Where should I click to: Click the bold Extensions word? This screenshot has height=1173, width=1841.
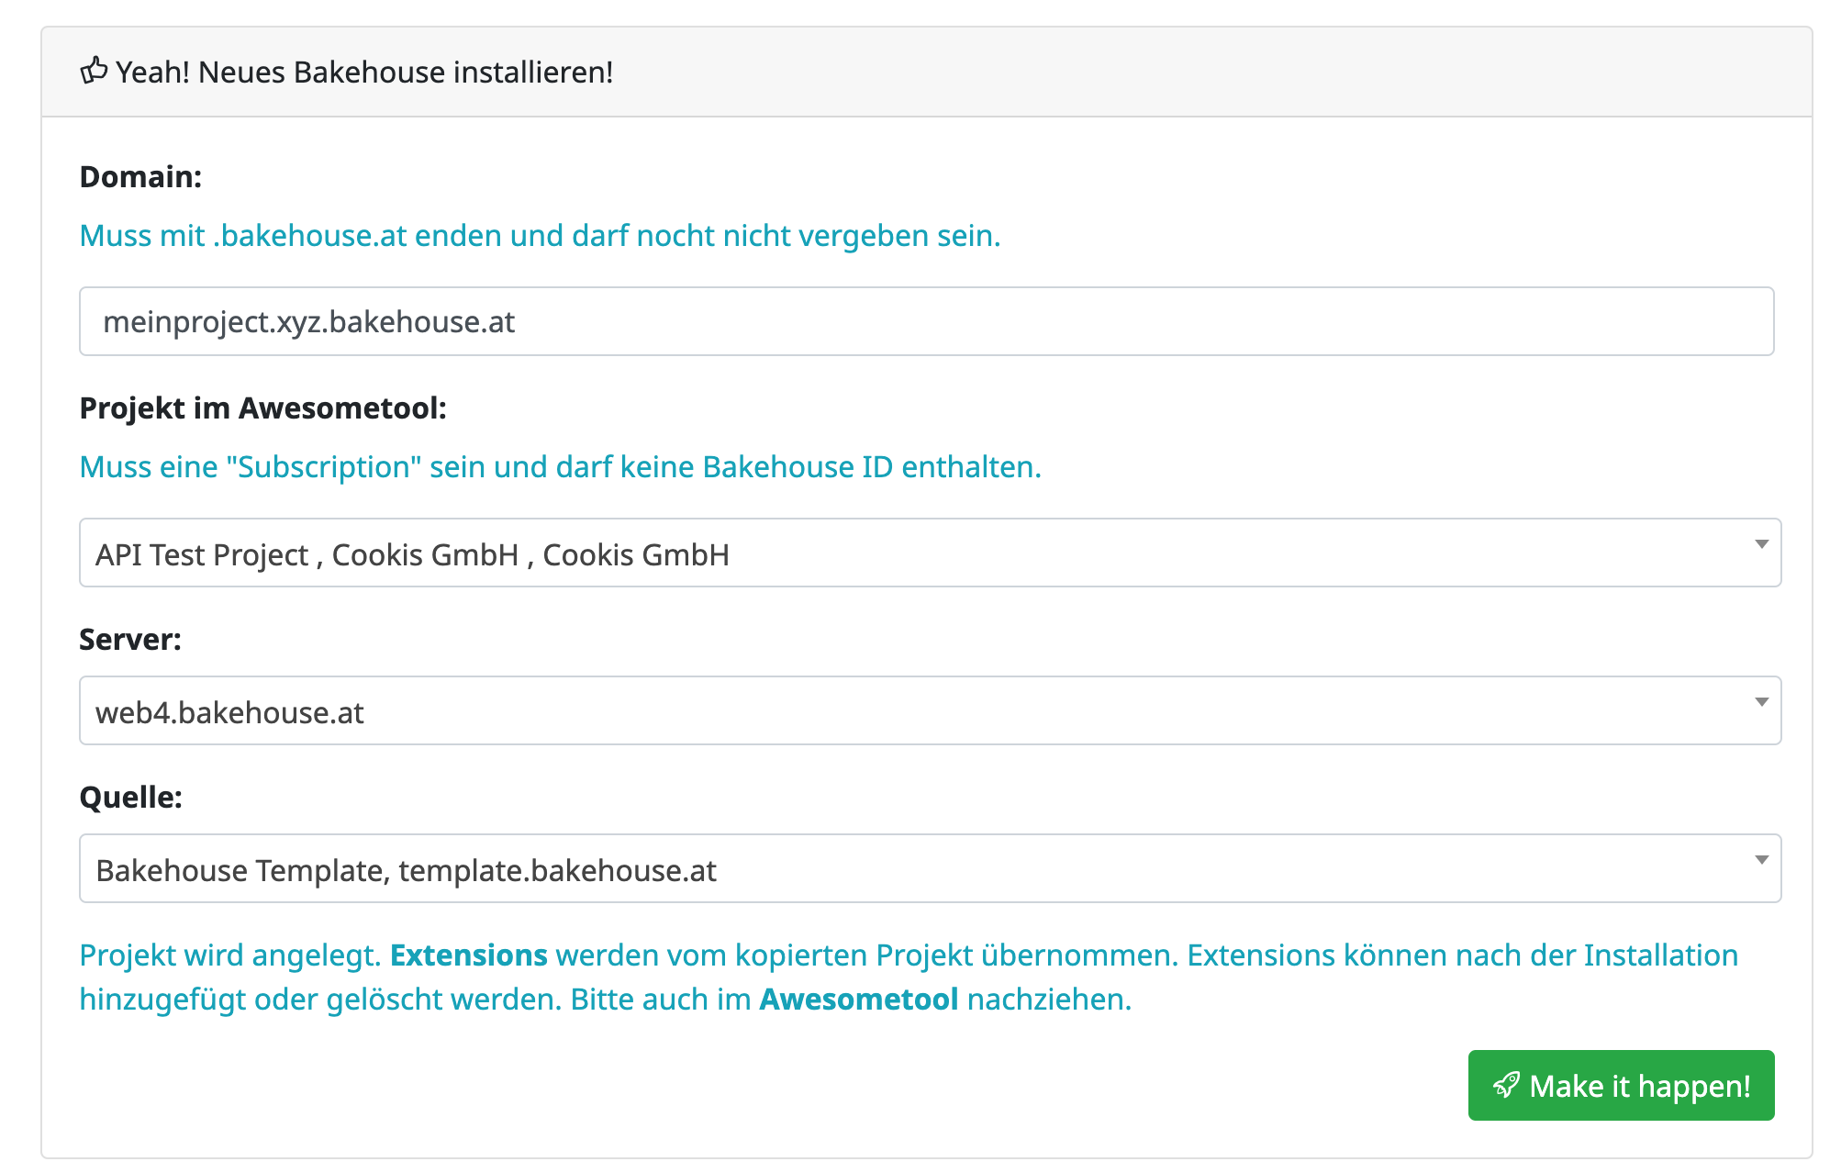click(469, 955)
